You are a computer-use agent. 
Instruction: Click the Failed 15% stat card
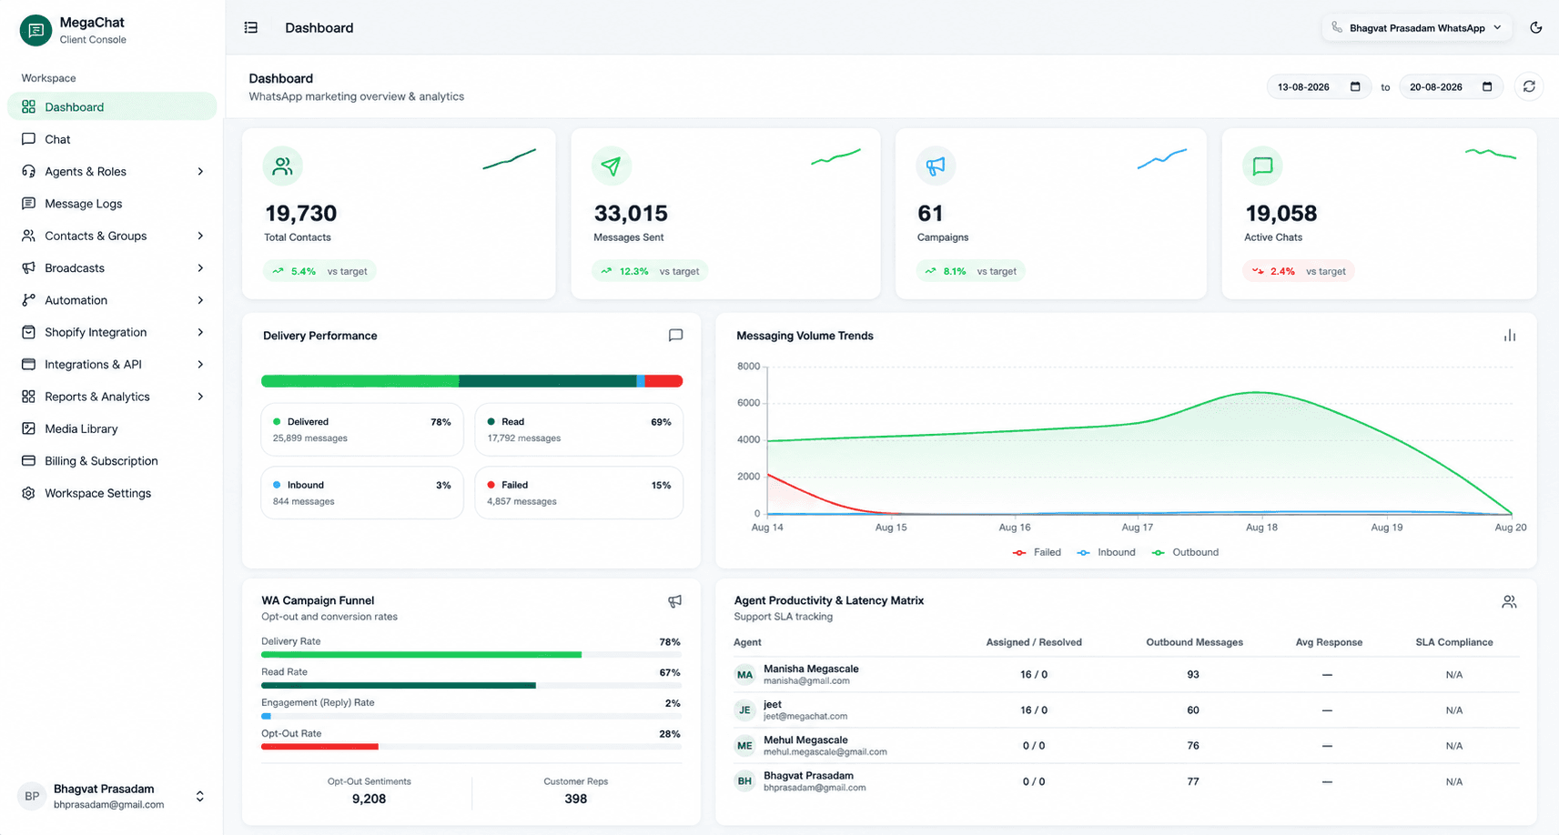(579, 493)
